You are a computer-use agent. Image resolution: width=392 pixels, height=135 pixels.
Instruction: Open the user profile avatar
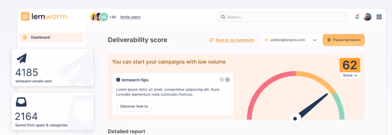pyautogui.click(x=368, y=17)
